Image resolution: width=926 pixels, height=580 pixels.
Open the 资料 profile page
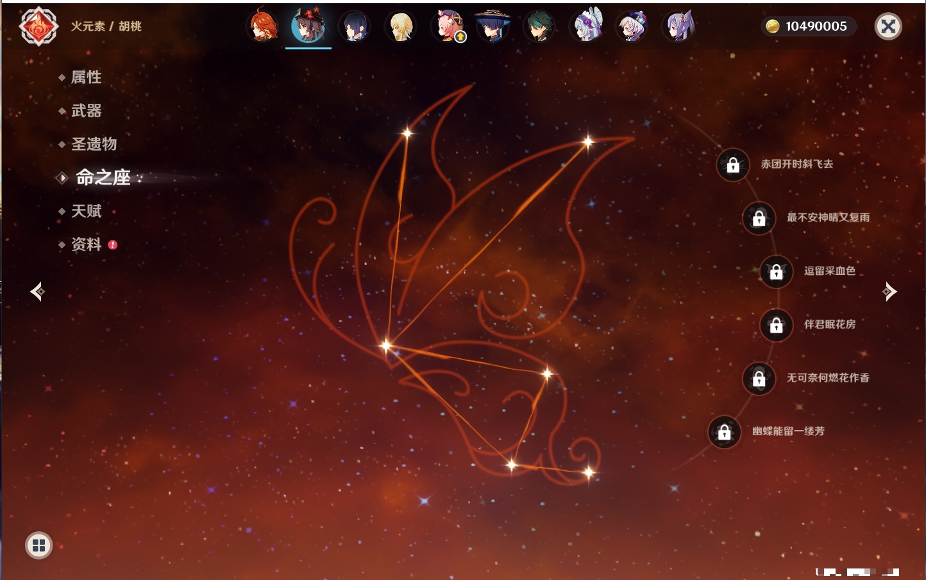click(x=86, y=244)
